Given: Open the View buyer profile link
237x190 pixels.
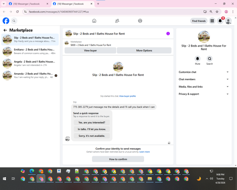Looking at the screenshot, I should coord(128,96).
